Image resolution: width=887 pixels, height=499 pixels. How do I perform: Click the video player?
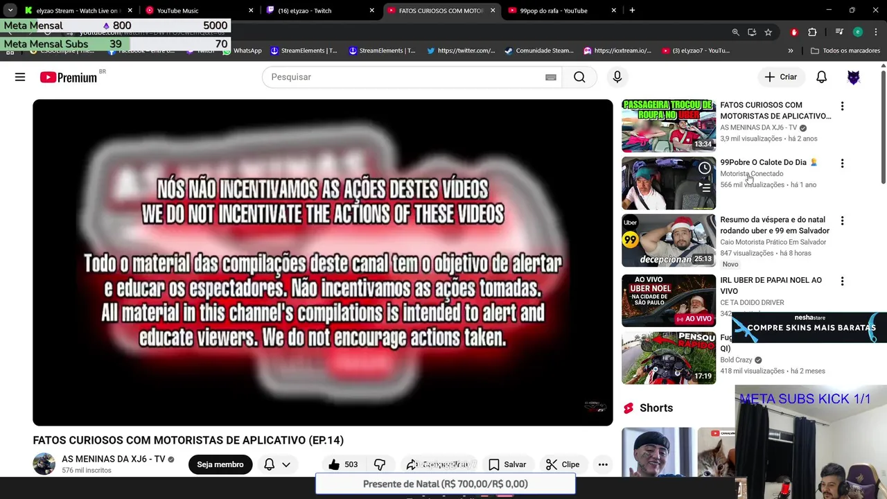click(x=323, y=263)
